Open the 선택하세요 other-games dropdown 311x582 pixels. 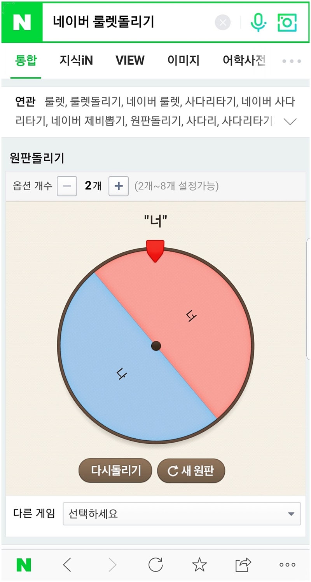coord(182,514)
